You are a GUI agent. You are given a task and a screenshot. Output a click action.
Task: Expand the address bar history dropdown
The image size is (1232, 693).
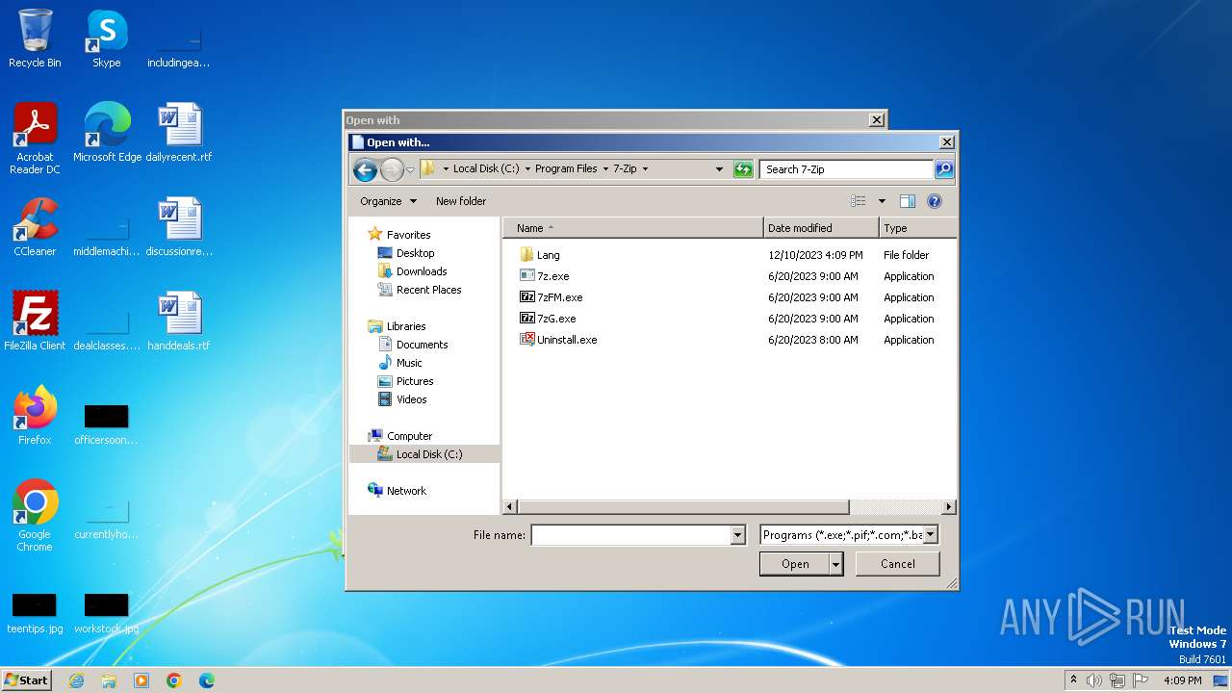click(x=719, y=169)
